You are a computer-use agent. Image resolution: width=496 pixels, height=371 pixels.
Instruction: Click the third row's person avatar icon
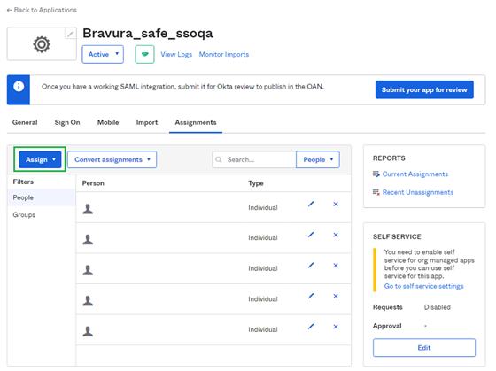88,270
